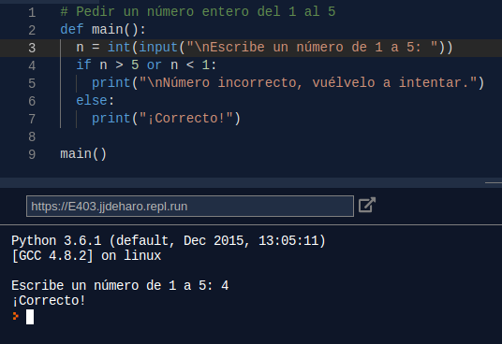
Task: Click line number 9 in the gutter
Action: pos(32,154)
